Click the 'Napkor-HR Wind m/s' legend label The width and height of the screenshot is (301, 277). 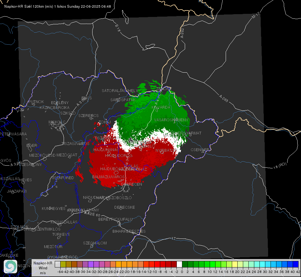[x=43, y=268]
